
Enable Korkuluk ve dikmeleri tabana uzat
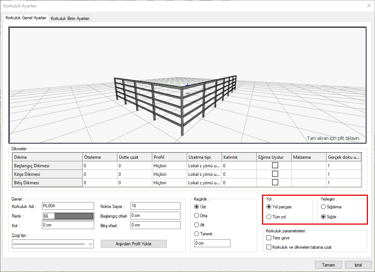tap(269, 247)
